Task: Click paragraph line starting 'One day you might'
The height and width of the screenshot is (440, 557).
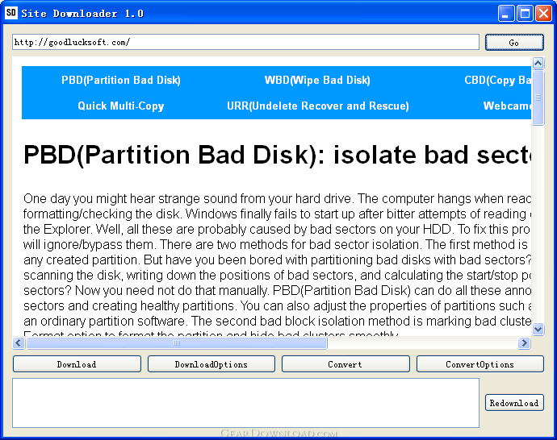Action: click(x=277, y=198)
